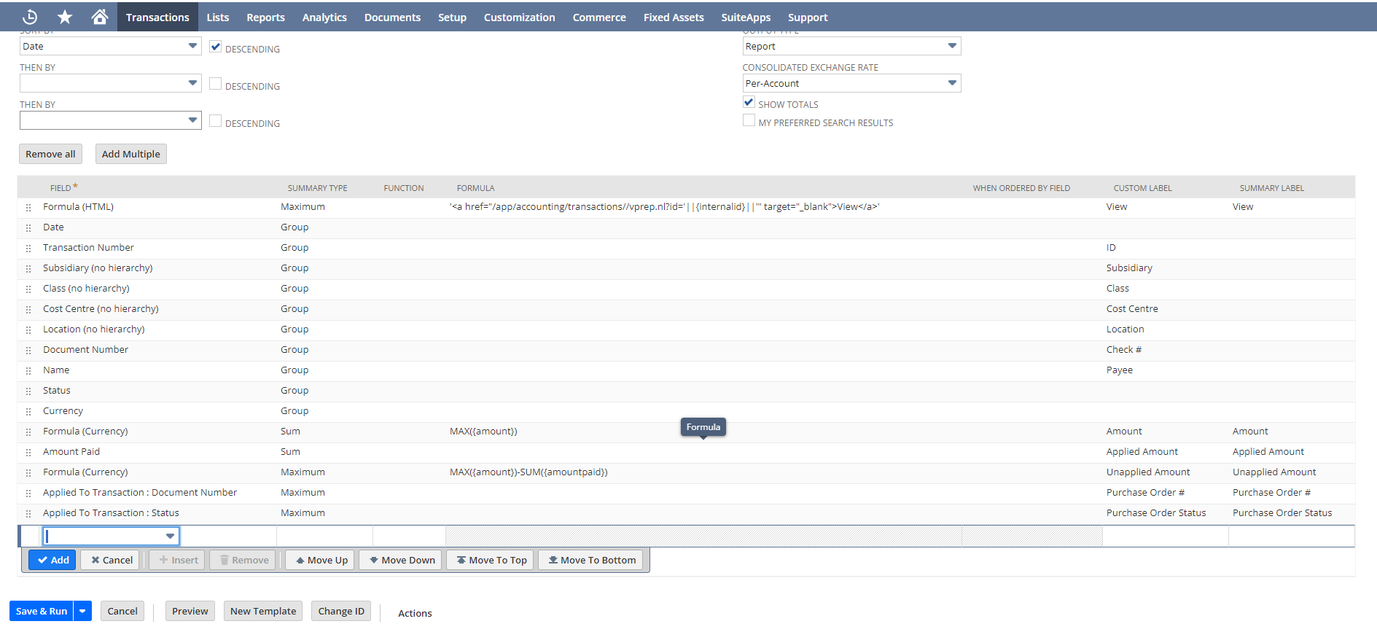Image resolution: width=1377 pixels, height=632 pixels.
Task: Click drag handle beside Formula (HTML) row
Action: coord(28,208)
